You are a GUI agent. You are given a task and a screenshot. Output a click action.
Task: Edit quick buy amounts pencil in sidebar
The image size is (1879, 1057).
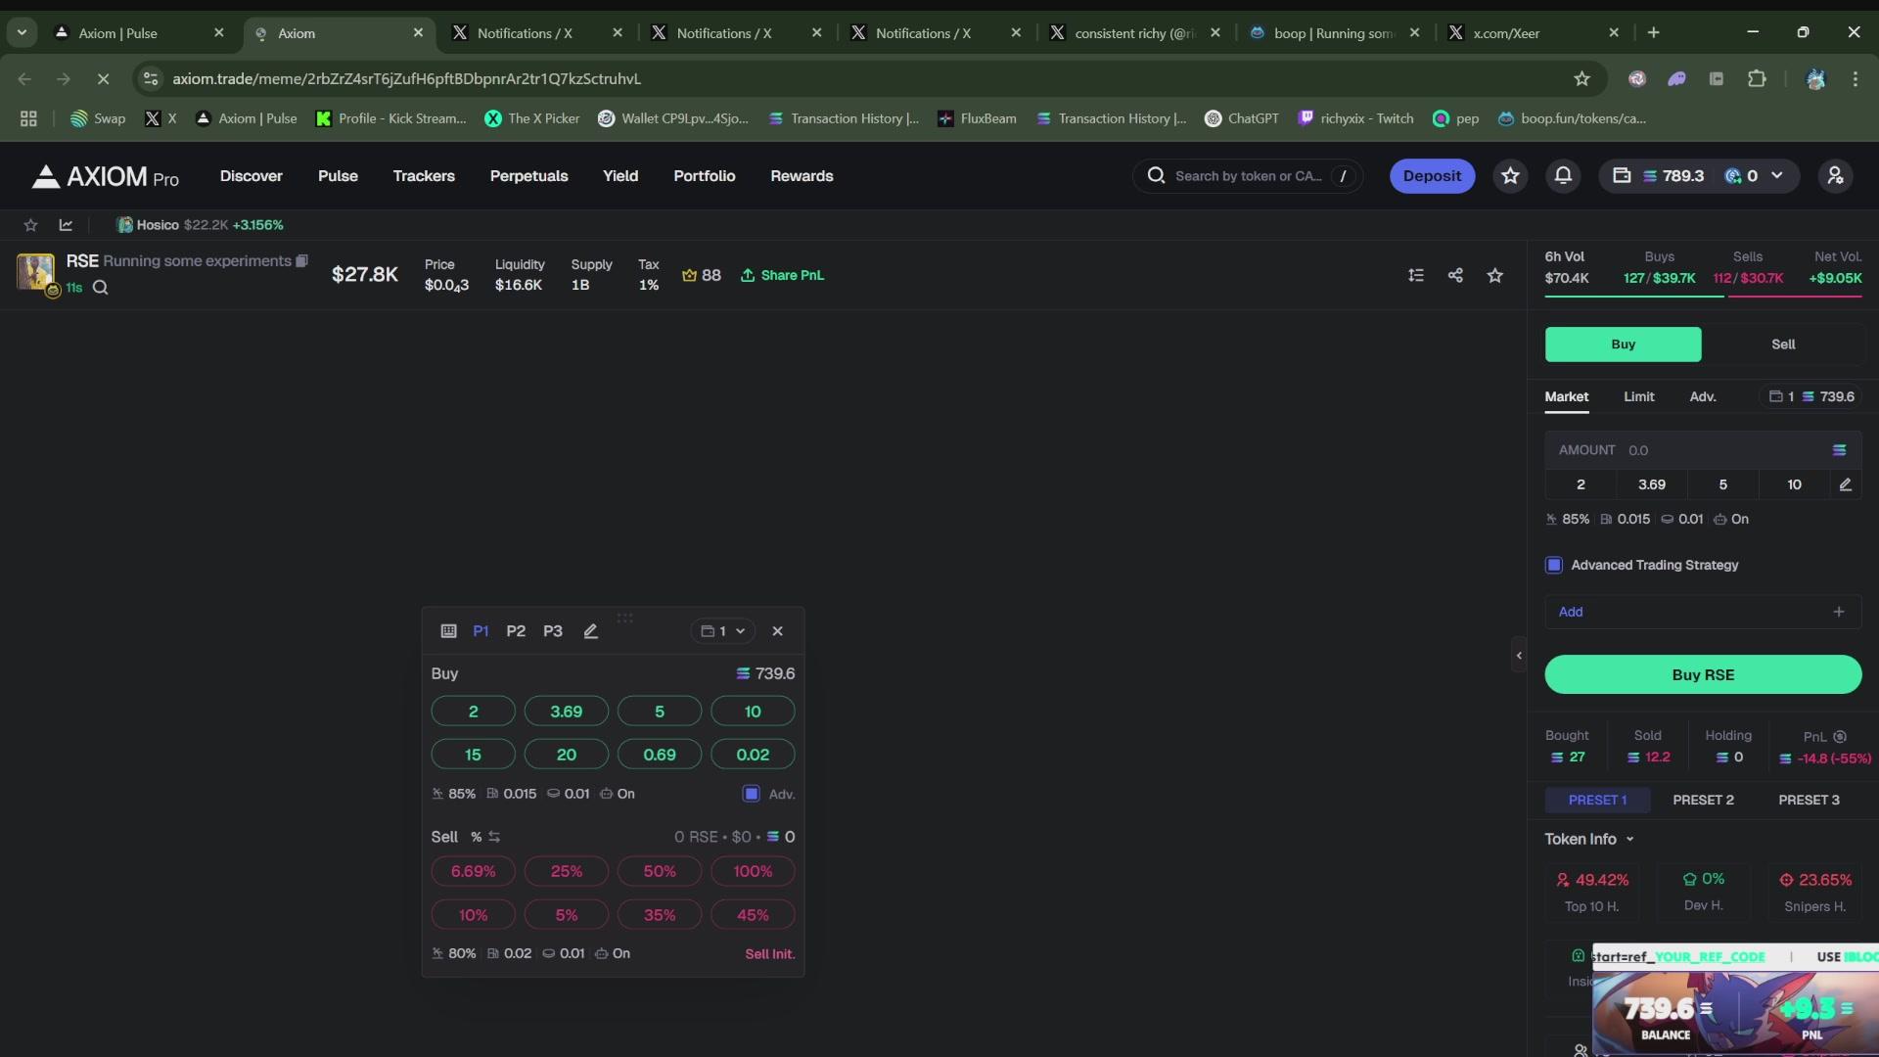pos(1845,484)
